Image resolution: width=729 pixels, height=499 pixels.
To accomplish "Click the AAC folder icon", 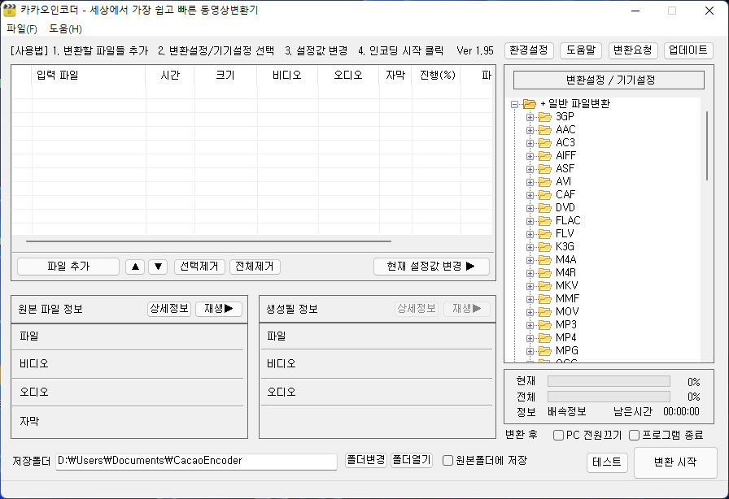I will [x=545, y=130].
